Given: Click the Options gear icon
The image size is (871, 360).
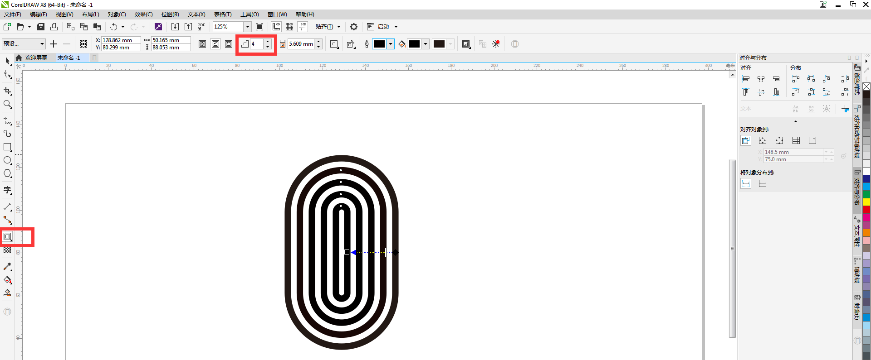Looking at the screenshot, I should pyautogui.click(x=354, y=27).
